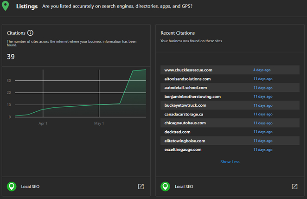Collapse list with Show Less
The width and height of the screenshot is (307, 199).
[x=230, y=162]
